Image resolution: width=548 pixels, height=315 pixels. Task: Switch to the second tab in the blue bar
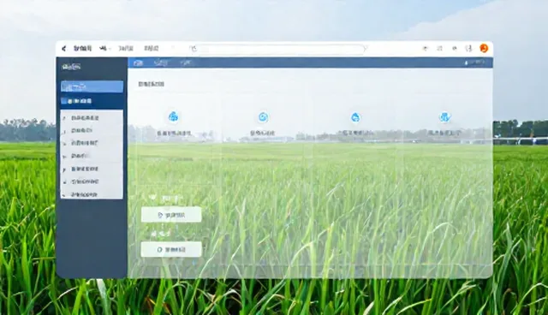click(x=161, y=62)
